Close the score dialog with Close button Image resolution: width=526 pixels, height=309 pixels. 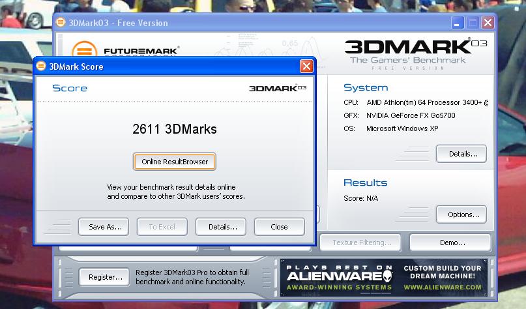[x=280, y=227]
